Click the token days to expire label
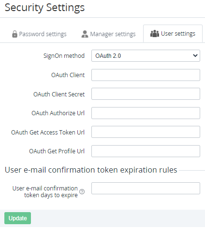205x229 pixels. (45, 191)
